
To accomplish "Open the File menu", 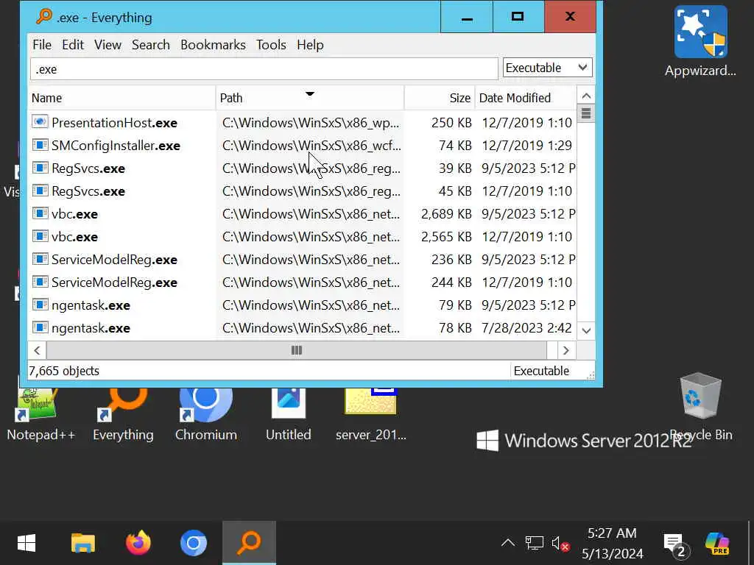I will click(x=42, y=45).
